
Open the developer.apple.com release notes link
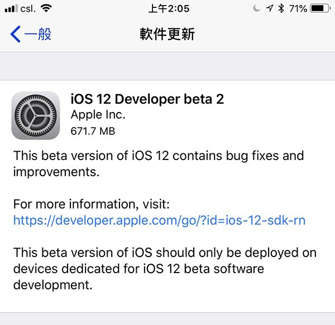(x=159, y=220)
